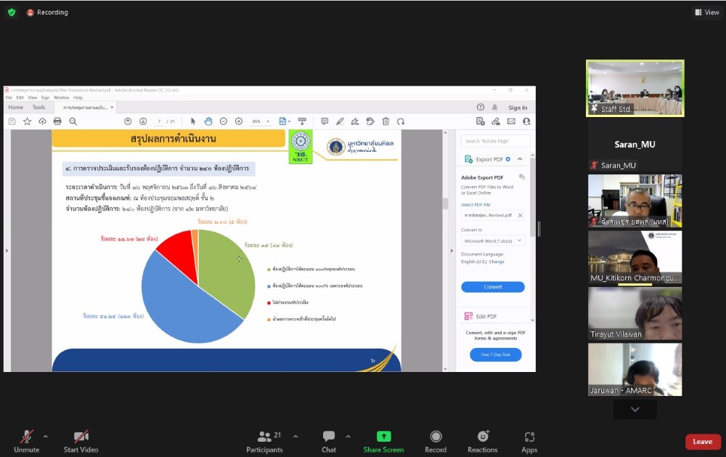Click the green Share Screen icon

[383, 437]
